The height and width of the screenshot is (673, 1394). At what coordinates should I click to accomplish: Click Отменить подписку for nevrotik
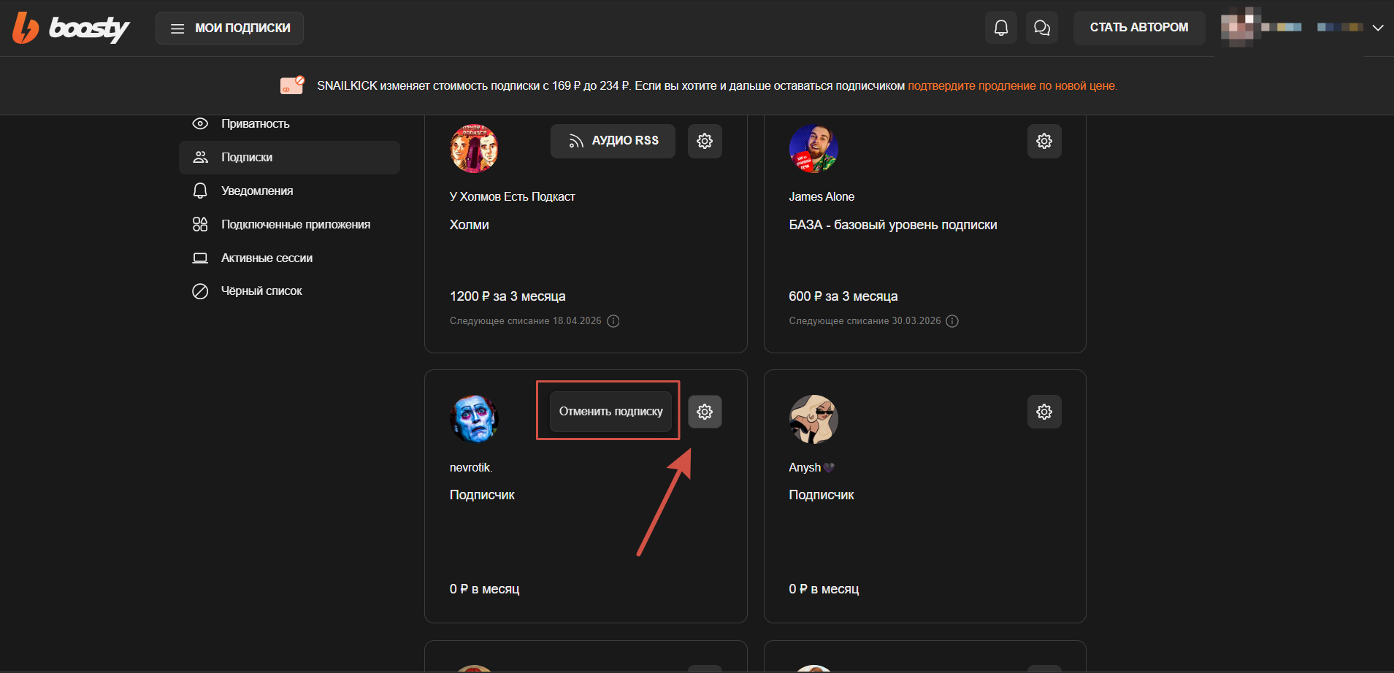[610, 412]
